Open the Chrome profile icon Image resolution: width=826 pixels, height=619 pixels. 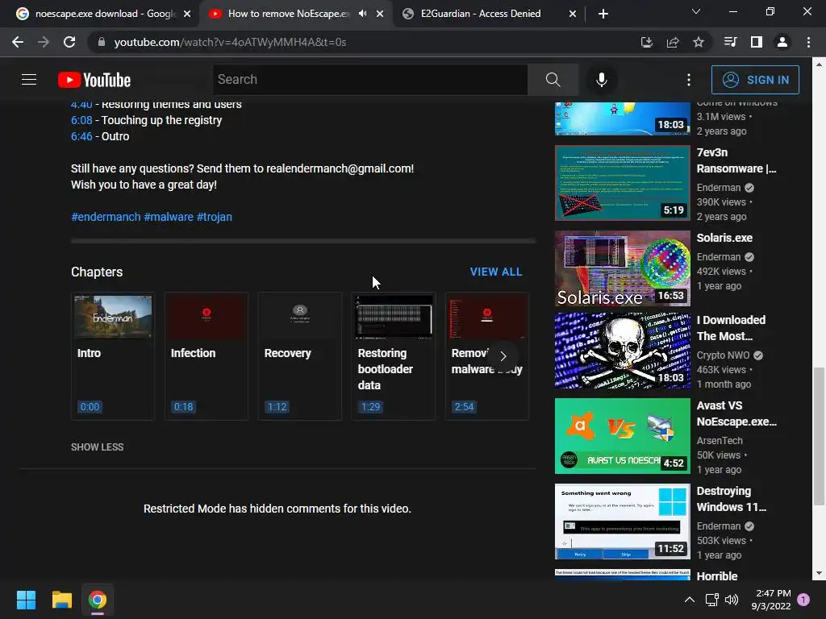(x=782, y=42)
